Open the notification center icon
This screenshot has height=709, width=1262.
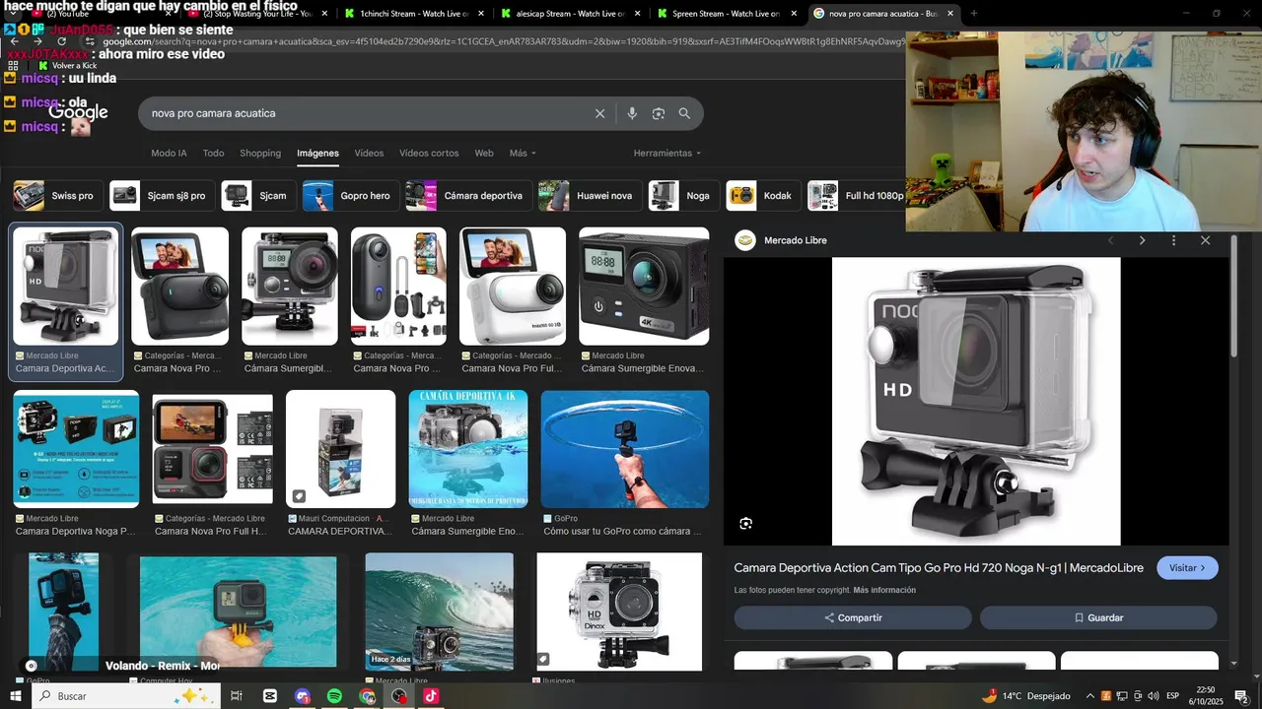tap(1241, 696)
